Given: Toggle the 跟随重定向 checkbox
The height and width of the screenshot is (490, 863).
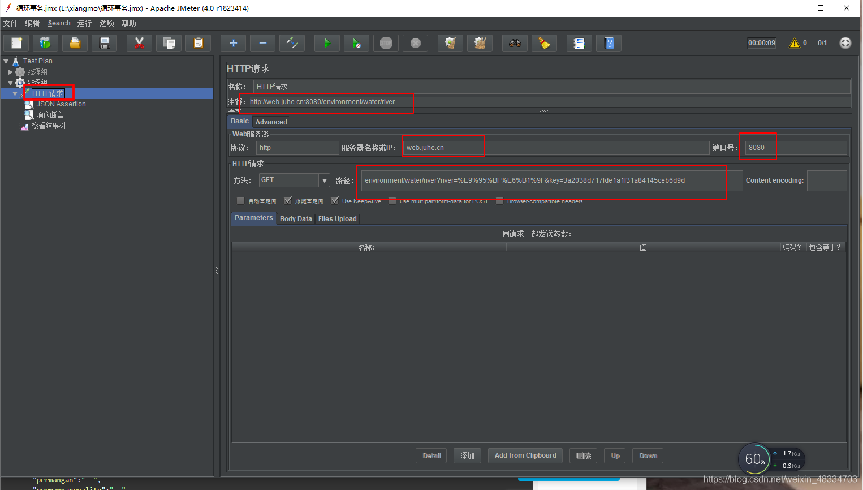Looking at the screenshot, I should click(288, 200).
